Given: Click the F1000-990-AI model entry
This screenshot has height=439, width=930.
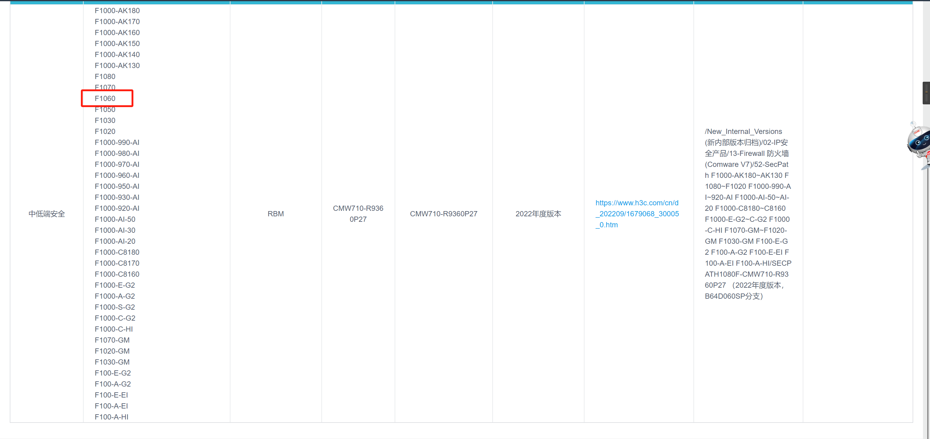Looking at the screenshot, I should point(117,142).
